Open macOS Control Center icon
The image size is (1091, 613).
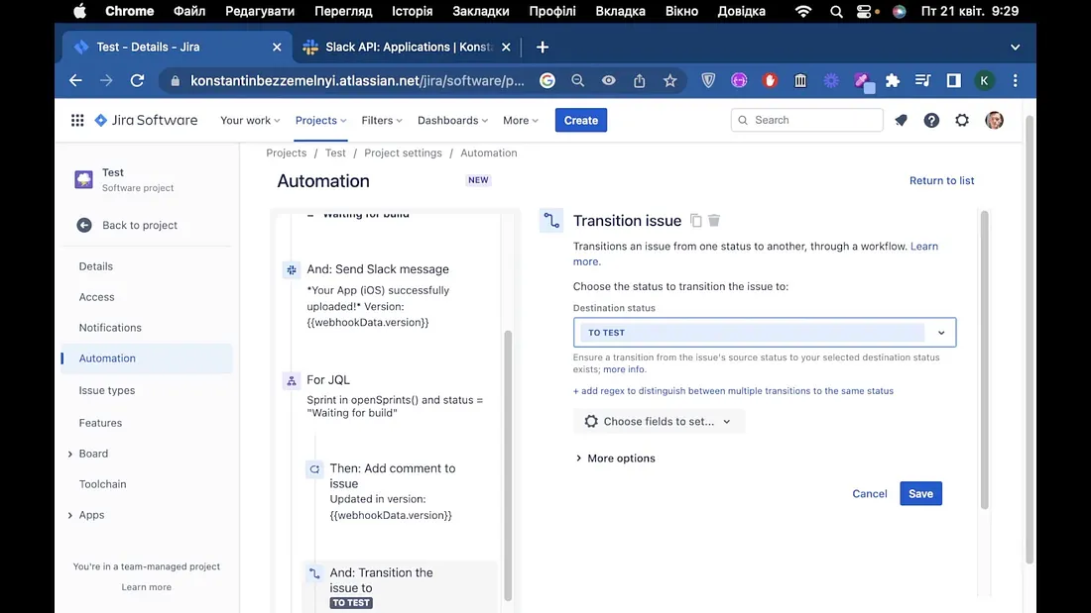tap(864, 11)
